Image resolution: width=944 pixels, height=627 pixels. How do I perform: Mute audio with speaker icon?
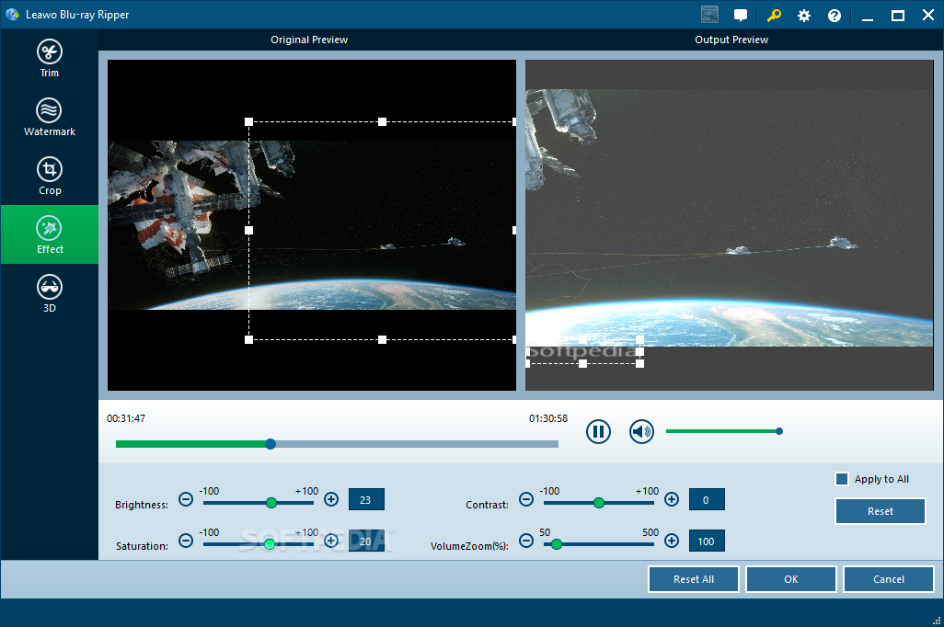642,431
